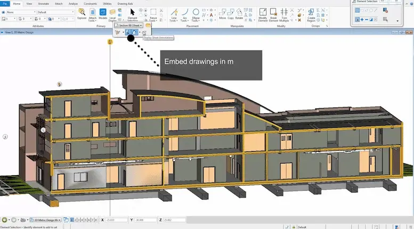414x229 pixels.
Task: Open the Explorer tool
Action: coord(82,14)
